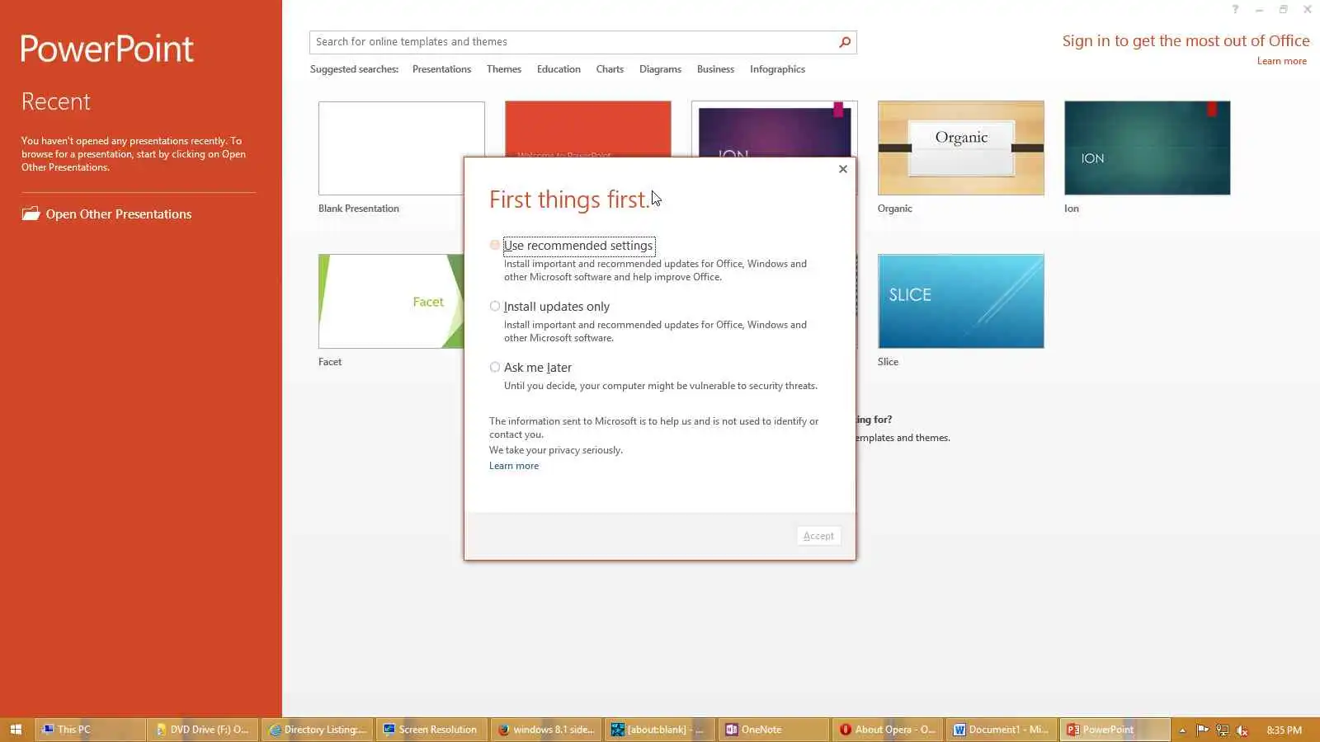Select the Welcome to PowerPoint red thumbnail
This screenshot has height=742, width=1320.
click(x=588, y=129)
